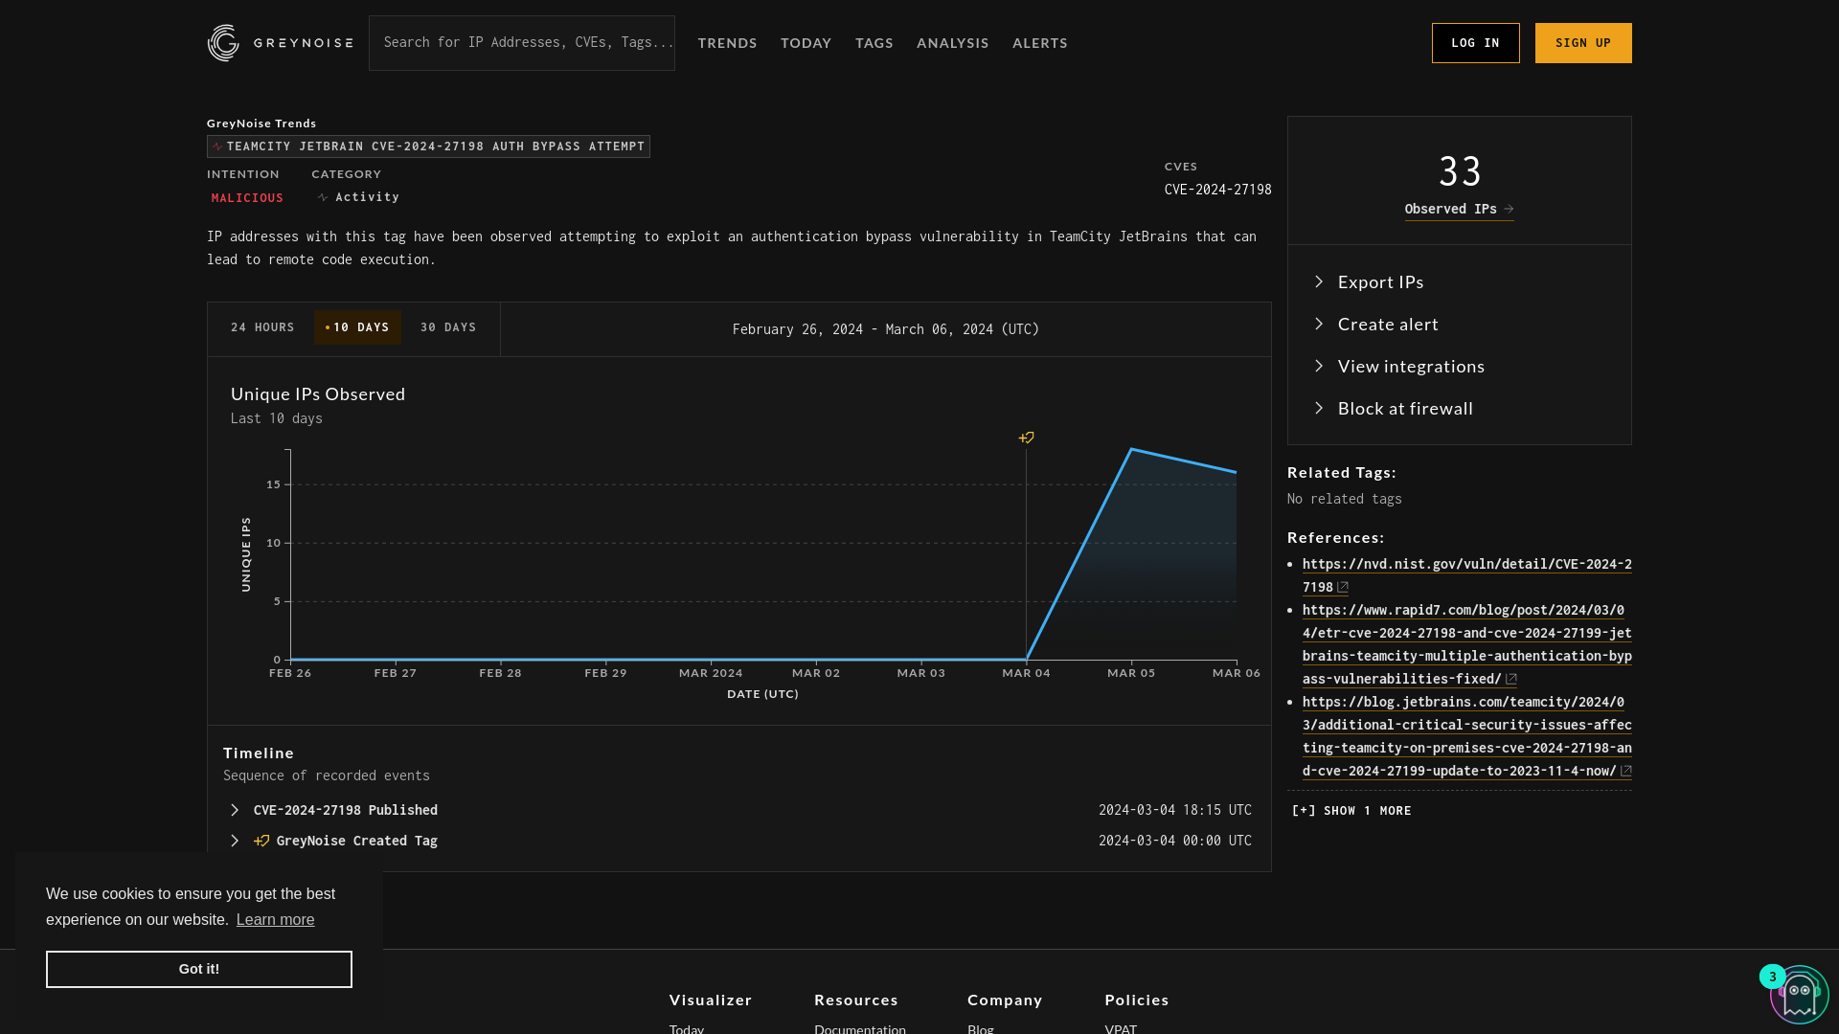
Task: Click the TeamCity JetBrain CVE-2024-27198 tag badge
Action: click(428, 146)
